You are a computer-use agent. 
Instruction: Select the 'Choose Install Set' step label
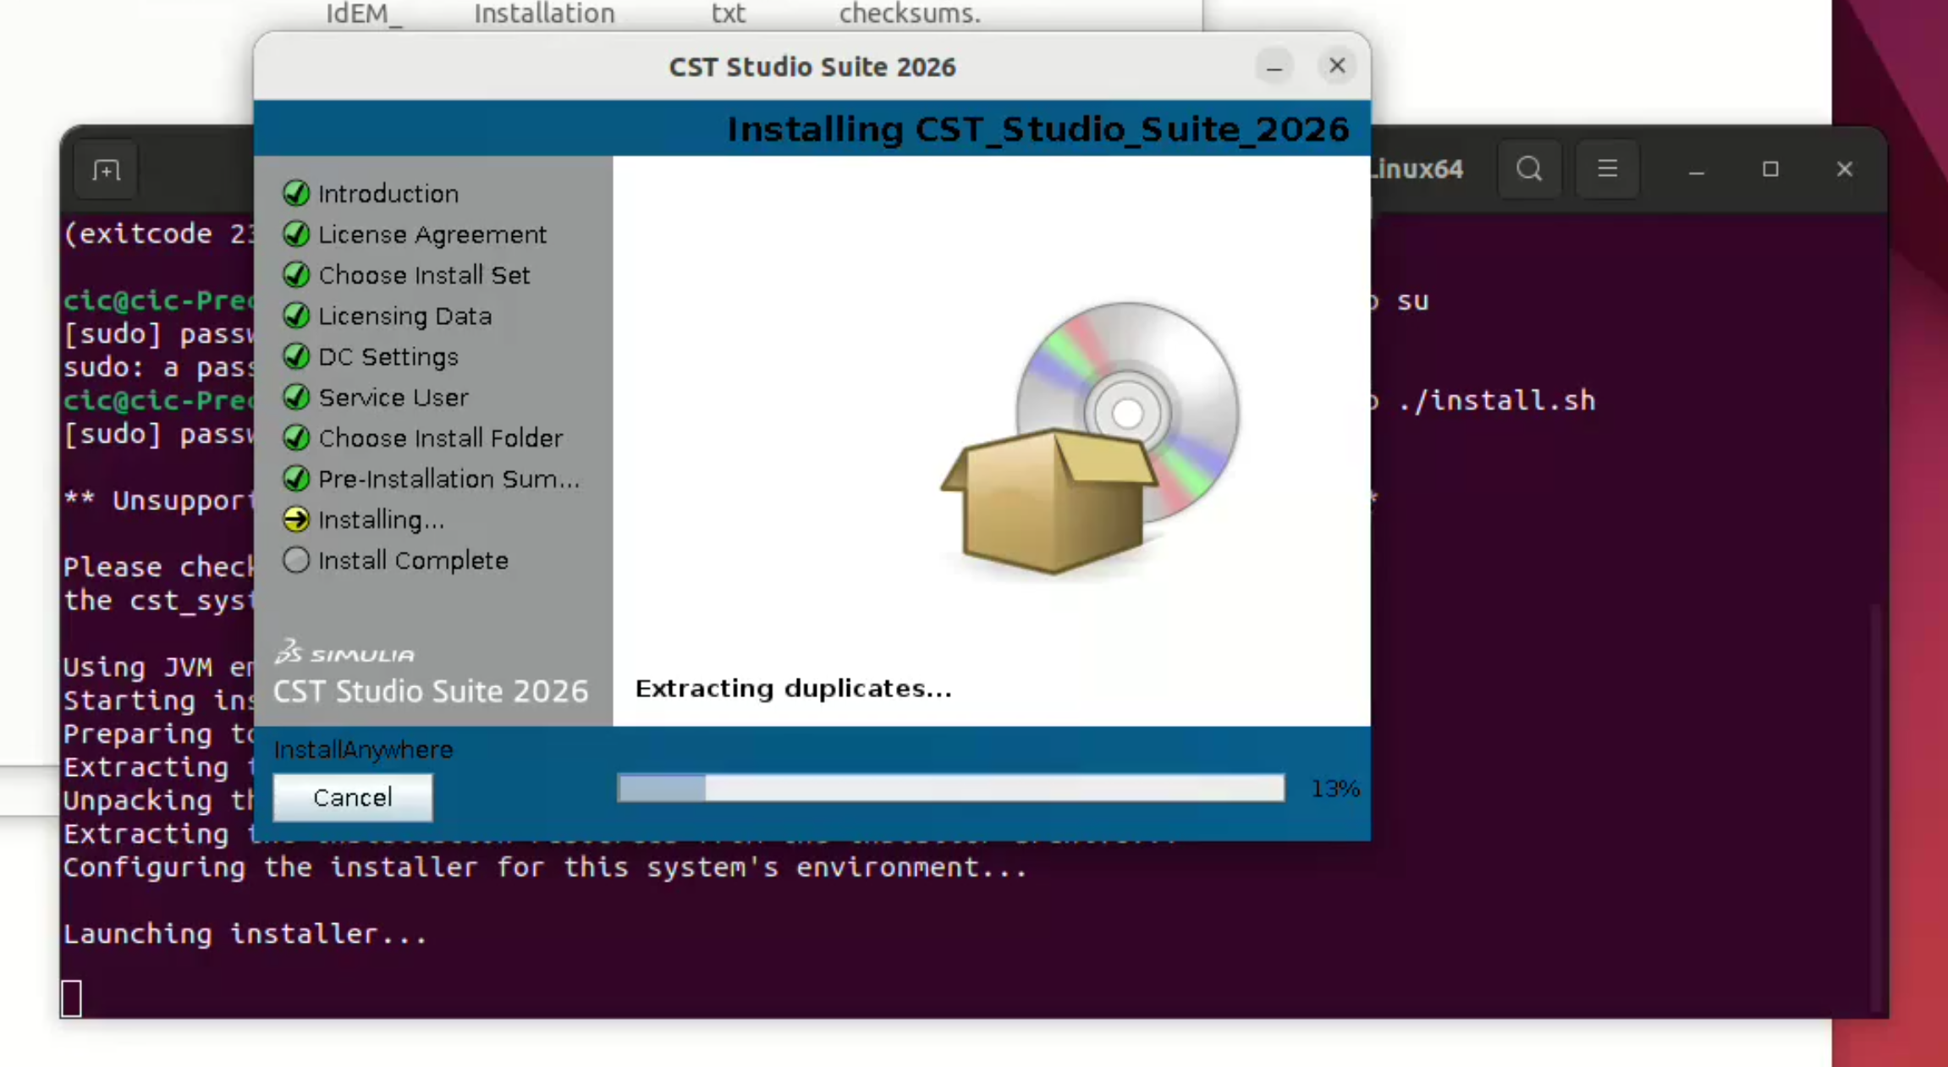tap(424, 275)
